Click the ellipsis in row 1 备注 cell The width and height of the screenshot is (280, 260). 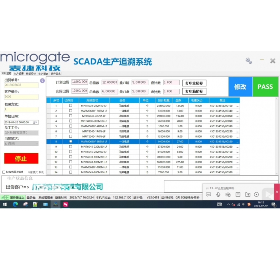[238, 106]
